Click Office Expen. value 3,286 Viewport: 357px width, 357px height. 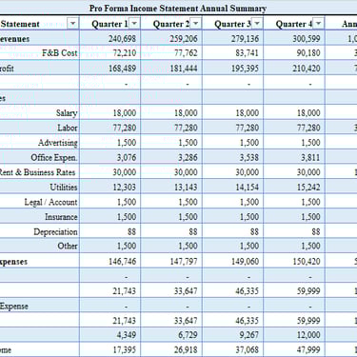click(188, 157)
